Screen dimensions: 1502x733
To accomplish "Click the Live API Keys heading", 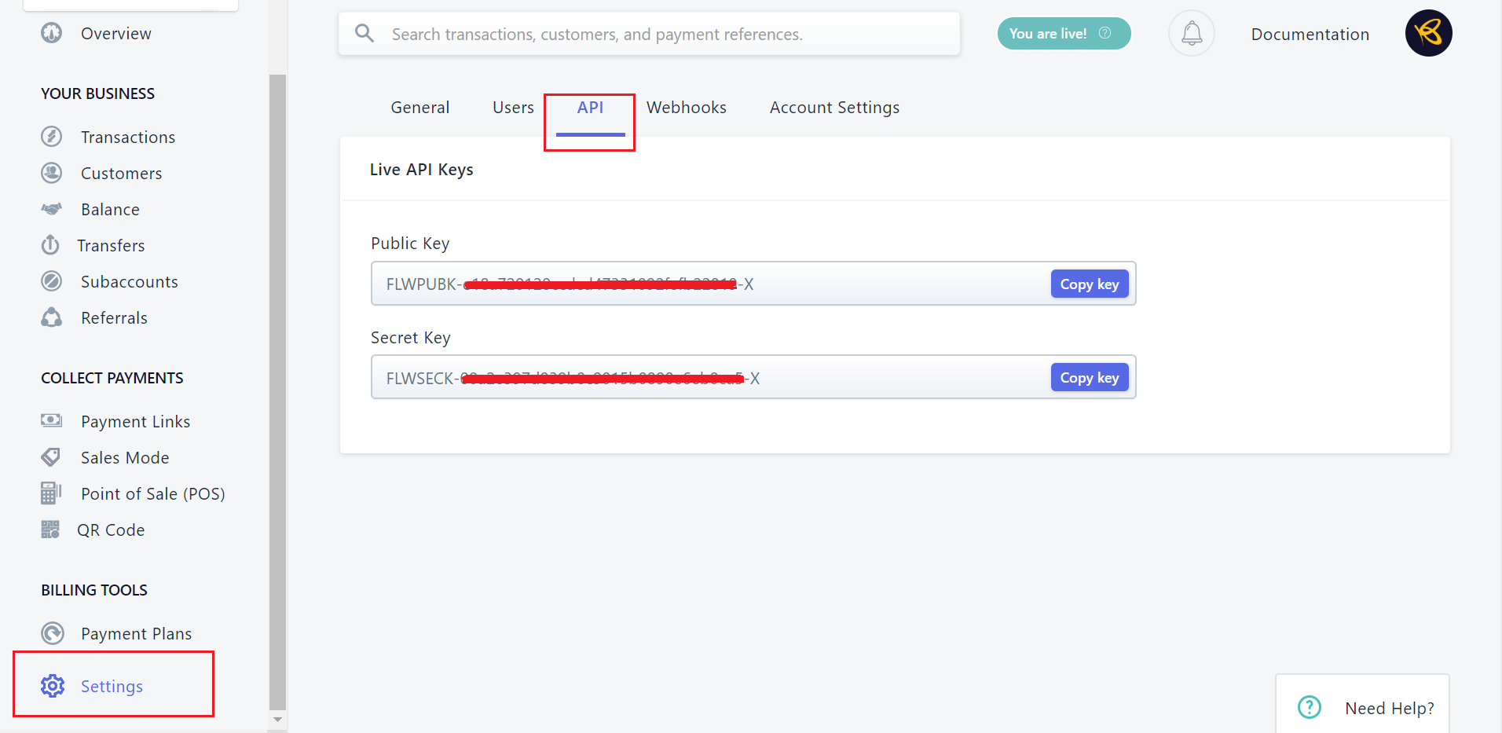I will pyautogui.click(x=422, y=170).
